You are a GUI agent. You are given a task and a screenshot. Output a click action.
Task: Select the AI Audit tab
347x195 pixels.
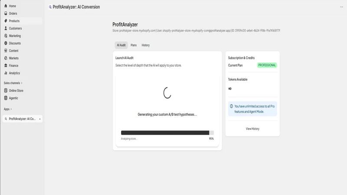[x=121, y=45]
